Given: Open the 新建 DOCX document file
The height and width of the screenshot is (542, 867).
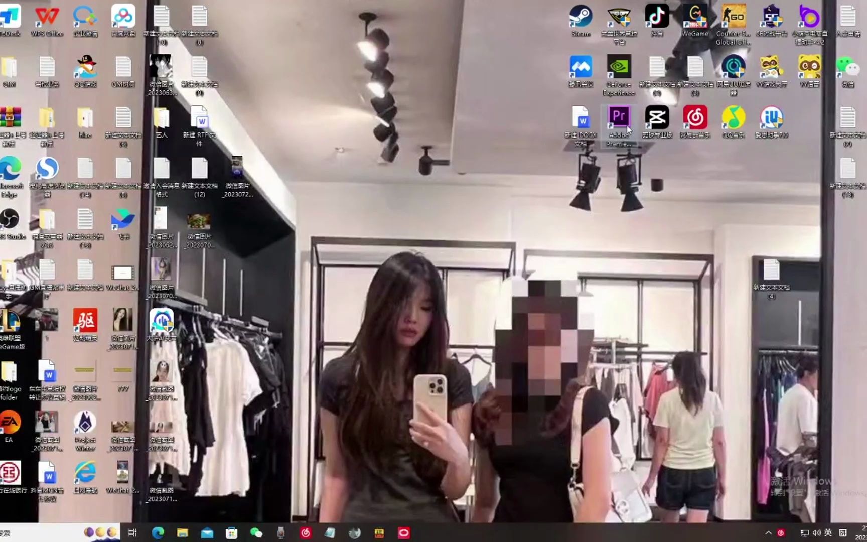Looking at the screenshot, I should click(x=581, y=126).
